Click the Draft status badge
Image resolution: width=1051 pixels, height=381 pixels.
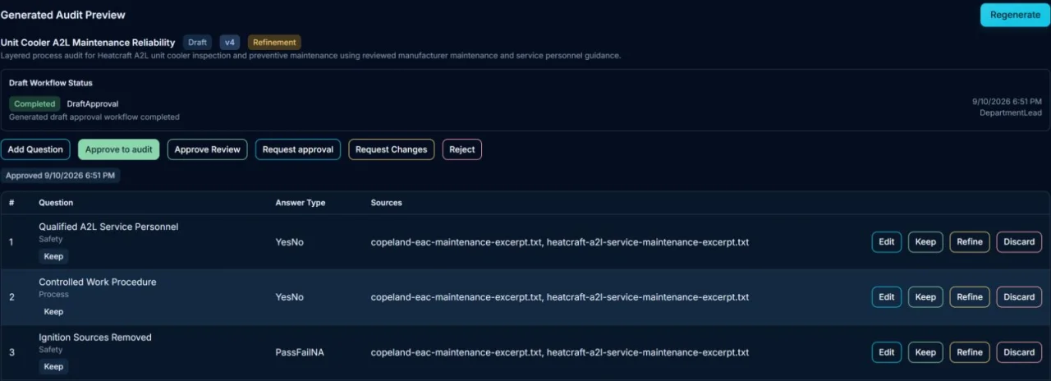pos(197,42)
